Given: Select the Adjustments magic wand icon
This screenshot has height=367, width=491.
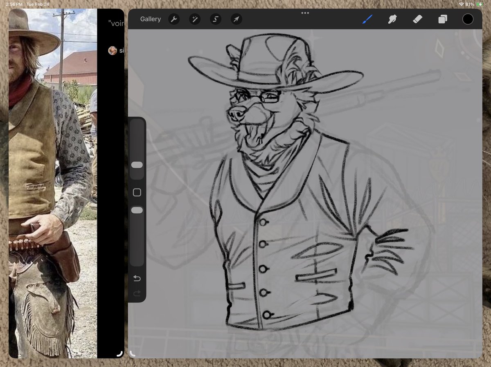Looking at the screenshot, I should click(x=195, y=19).
